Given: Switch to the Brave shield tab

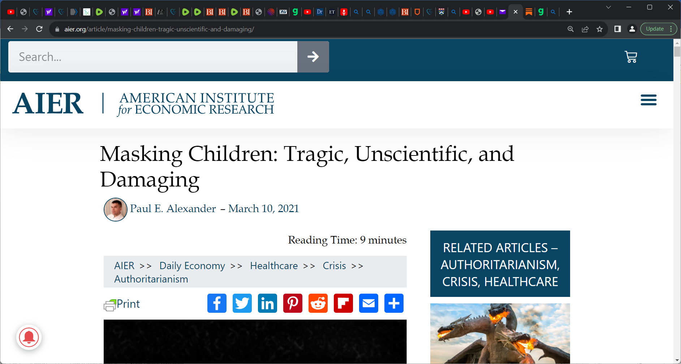Looking at the screenshot, I should click(x=417, y=12).
